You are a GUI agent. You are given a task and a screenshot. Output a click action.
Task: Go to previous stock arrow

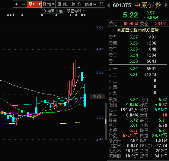(x=109, y=5)
